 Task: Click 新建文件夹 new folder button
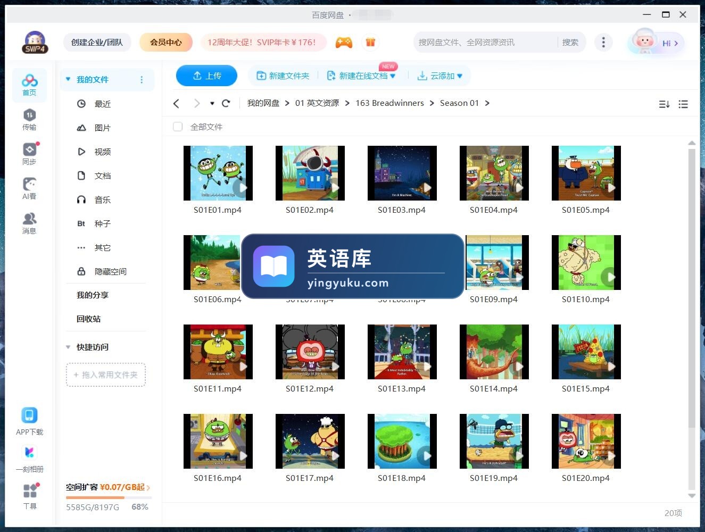coord(283,76)
